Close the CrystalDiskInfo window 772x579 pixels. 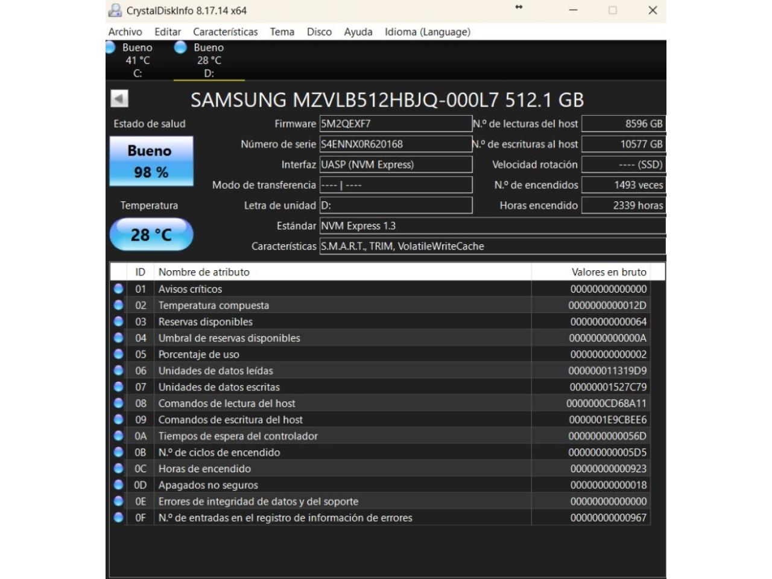pos(653,10)
